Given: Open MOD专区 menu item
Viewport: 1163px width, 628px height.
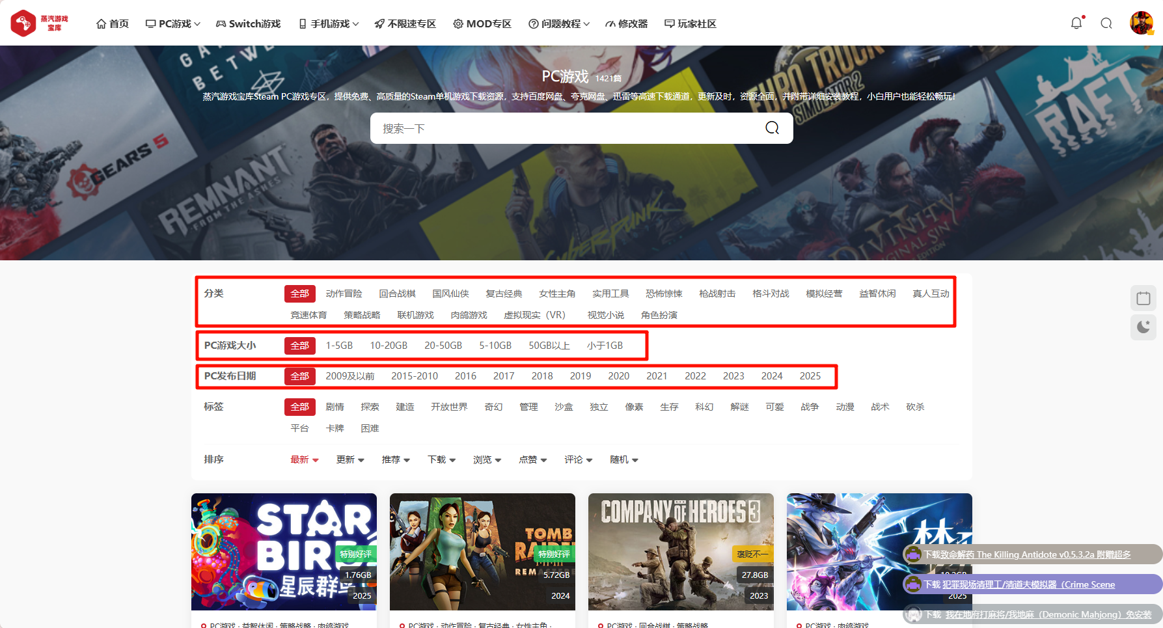Looking at the screenshot, I should pyautogui.click(x=482, y=23).
